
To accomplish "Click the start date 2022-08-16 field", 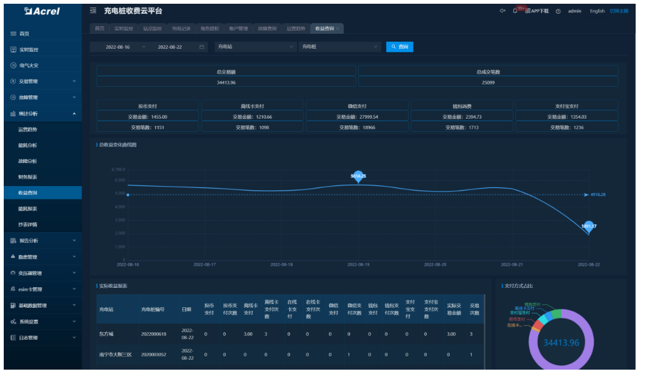I will coord(118,47).
